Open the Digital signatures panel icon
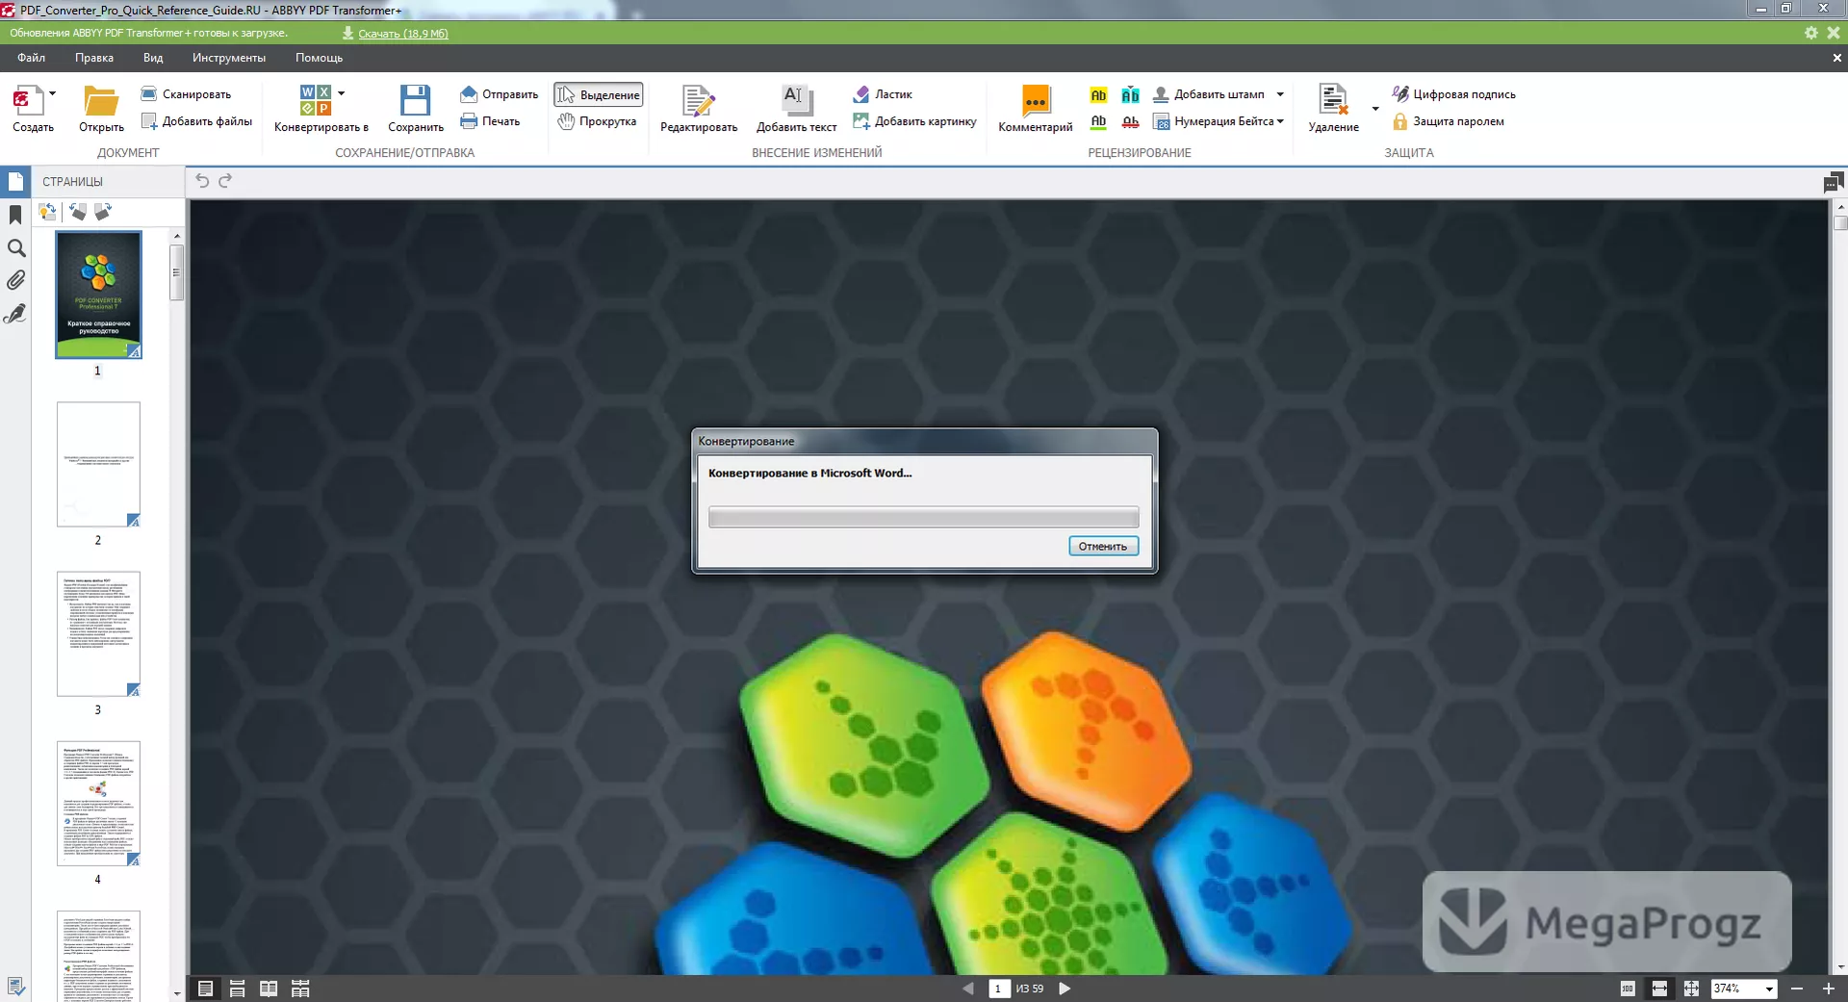The height and width of the screenshot is (1002, 1848). pos(15,314)
